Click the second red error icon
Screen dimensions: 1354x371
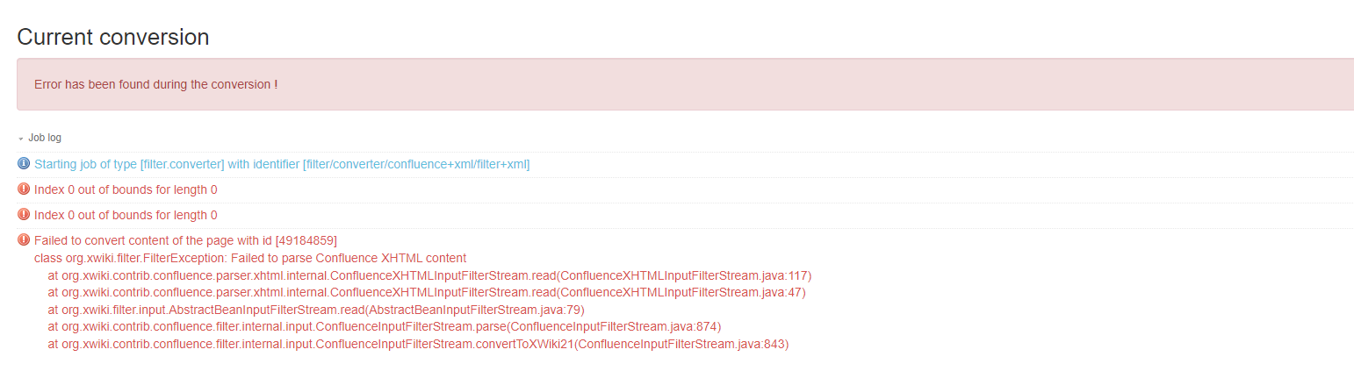point(24,215)
